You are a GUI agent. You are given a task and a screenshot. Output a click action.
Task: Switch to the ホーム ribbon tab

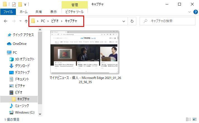click(x=24, y=12)
